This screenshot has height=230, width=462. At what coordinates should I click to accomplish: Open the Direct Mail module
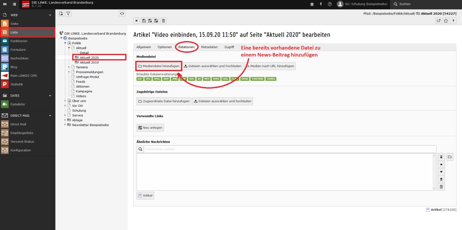click(x=27, y=124)
